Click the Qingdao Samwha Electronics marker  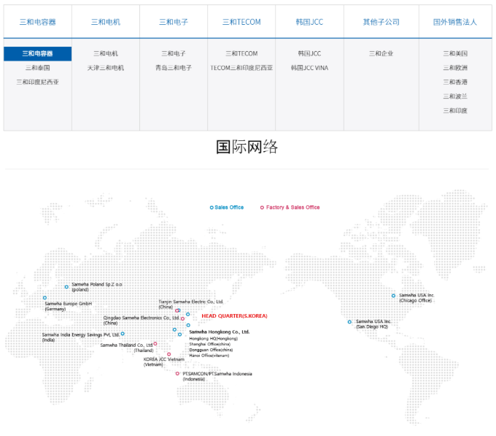tap(182, 318)
